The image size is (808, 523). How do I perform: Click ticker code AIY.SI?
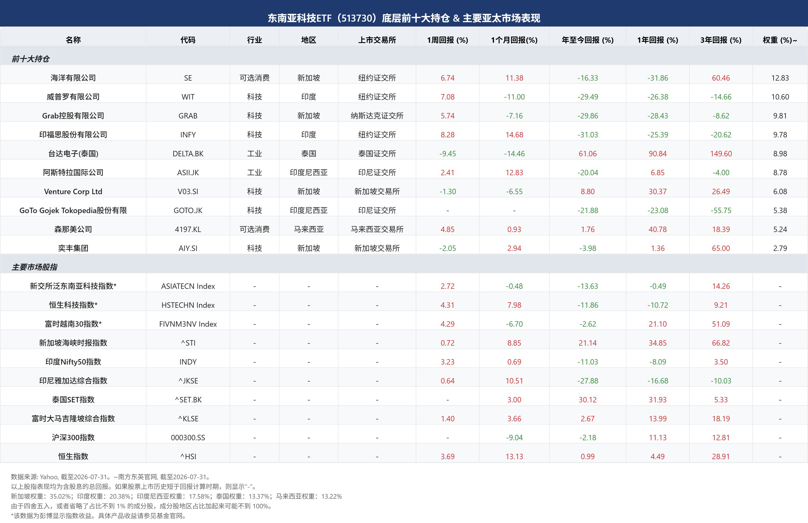coord(188,249)
